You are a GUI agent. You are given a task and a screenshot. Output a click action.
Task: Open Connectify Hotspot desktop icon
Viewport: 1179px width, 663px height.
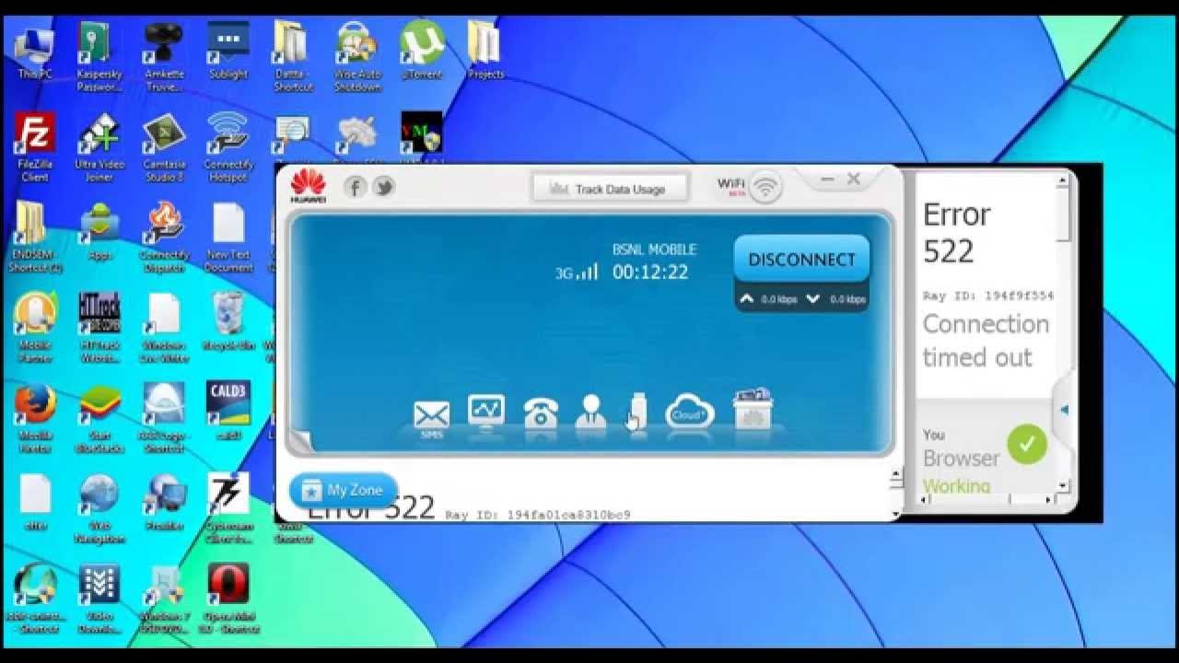click(x=228, y=147)
